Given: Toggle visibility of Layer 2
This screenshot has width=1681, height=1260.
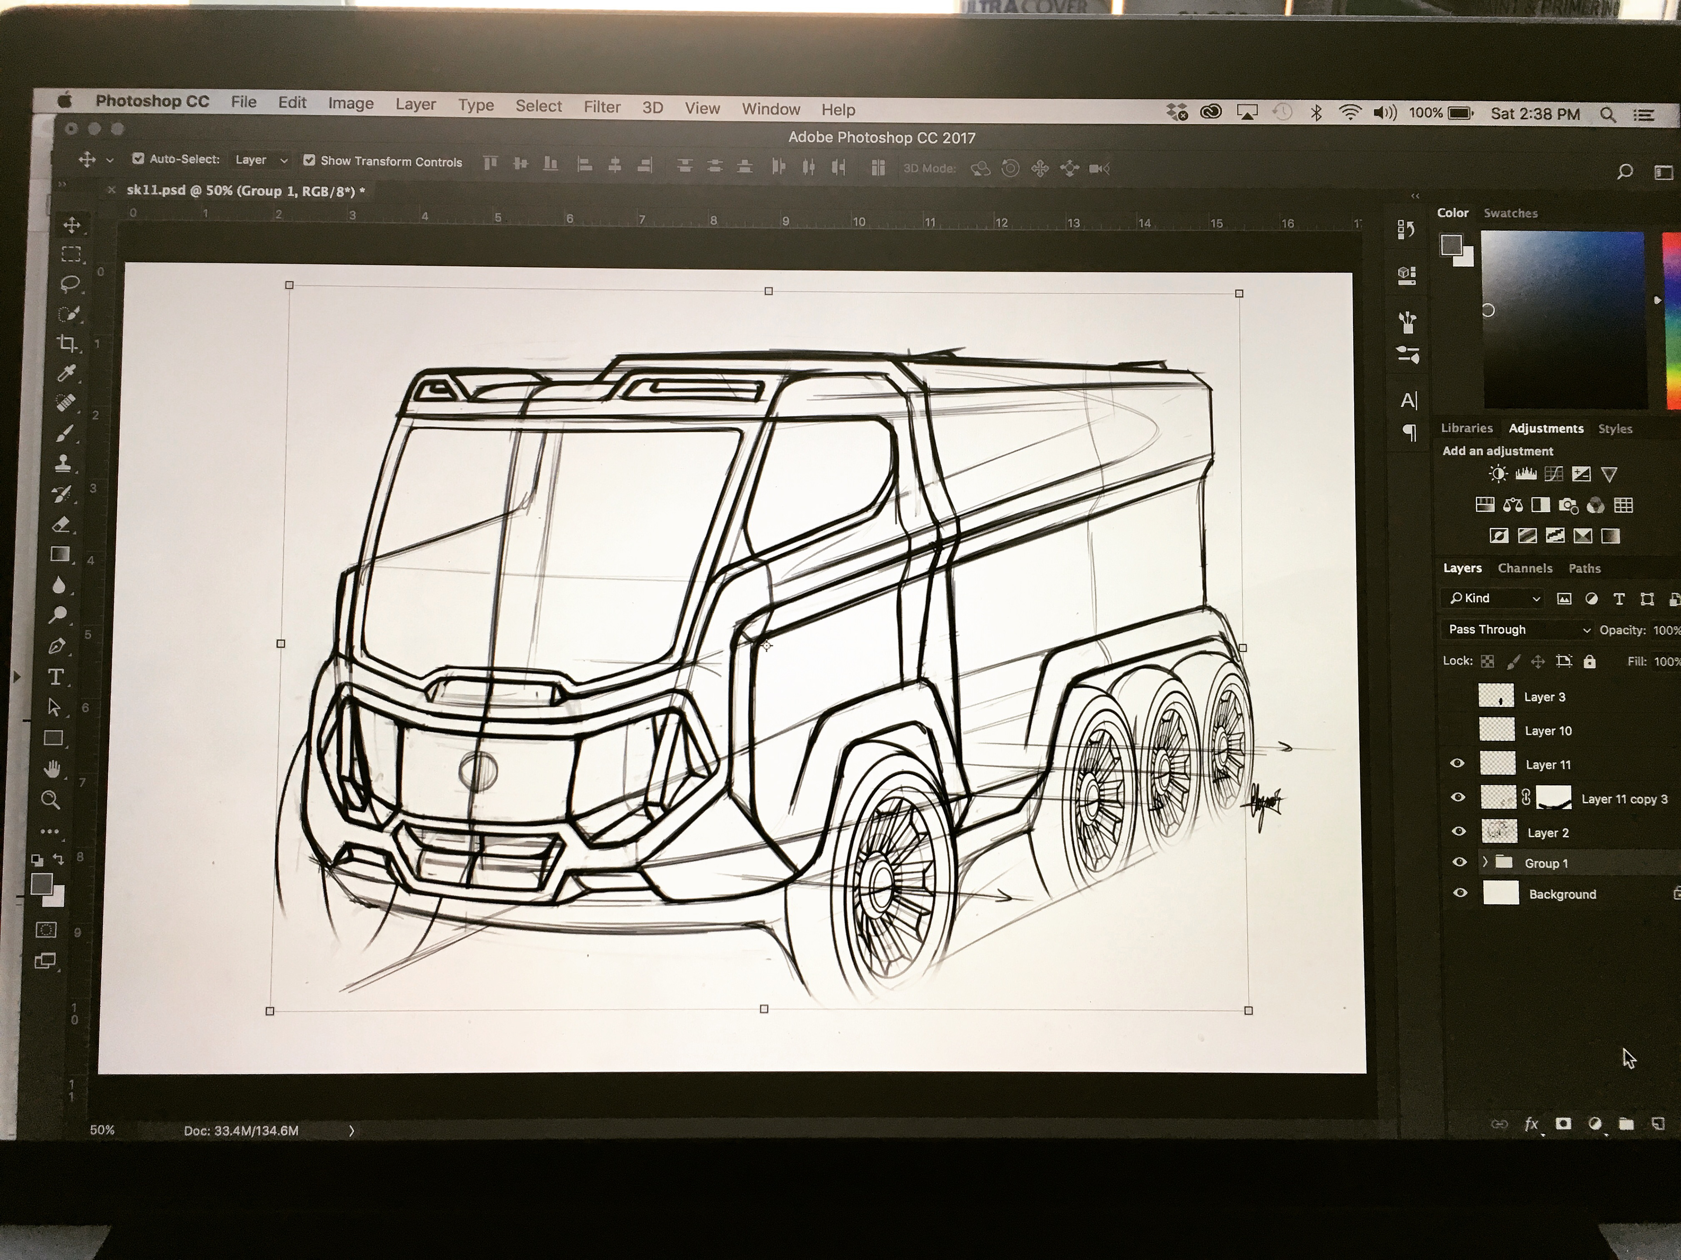Looking at the screenshot, I should (1458, 832).
